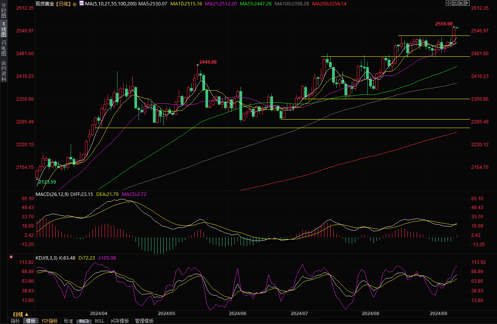
Task: Select the K线图 side tab
Action: pyautogui.click(x=3, y=29)
